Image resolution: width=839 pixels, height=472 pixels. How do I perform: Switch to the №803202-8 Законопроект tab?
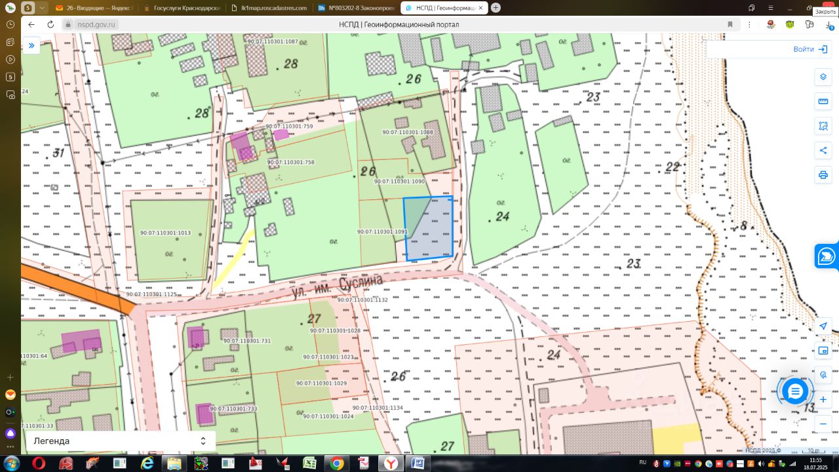click(x=355, y=8)
